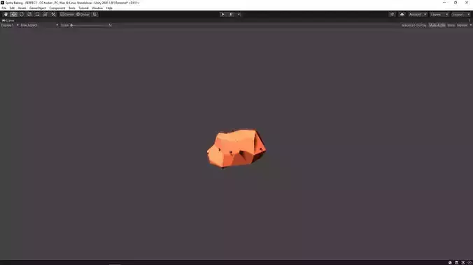The image size is (473, 265).
Task: Open the Free Aspect dropdown
Action: coord(39,25)
